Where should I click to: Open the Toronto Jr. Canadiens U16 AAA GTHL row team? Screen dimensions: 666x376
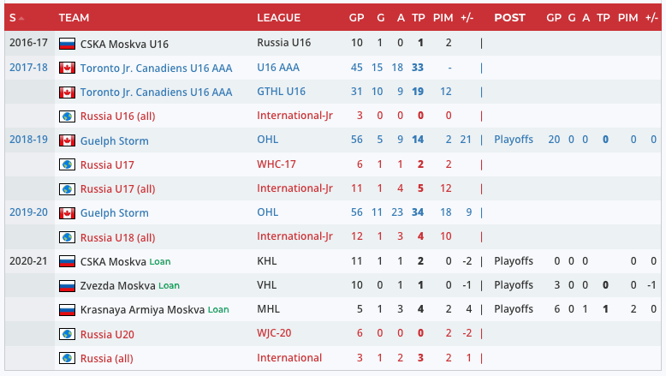(156, 92)
